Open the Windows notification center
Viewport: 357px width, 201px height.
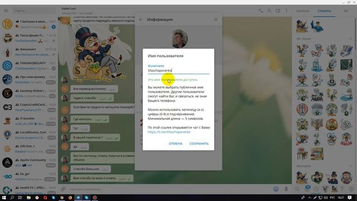click(x=350, y=198)
